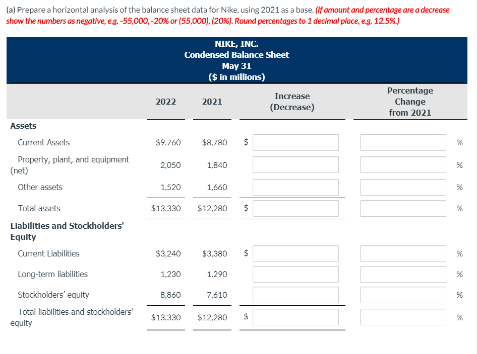This screenshot has height=354, width=477.
Task: Focus Stockholders' equity increase (decrease) field
Action: (295, 295)
